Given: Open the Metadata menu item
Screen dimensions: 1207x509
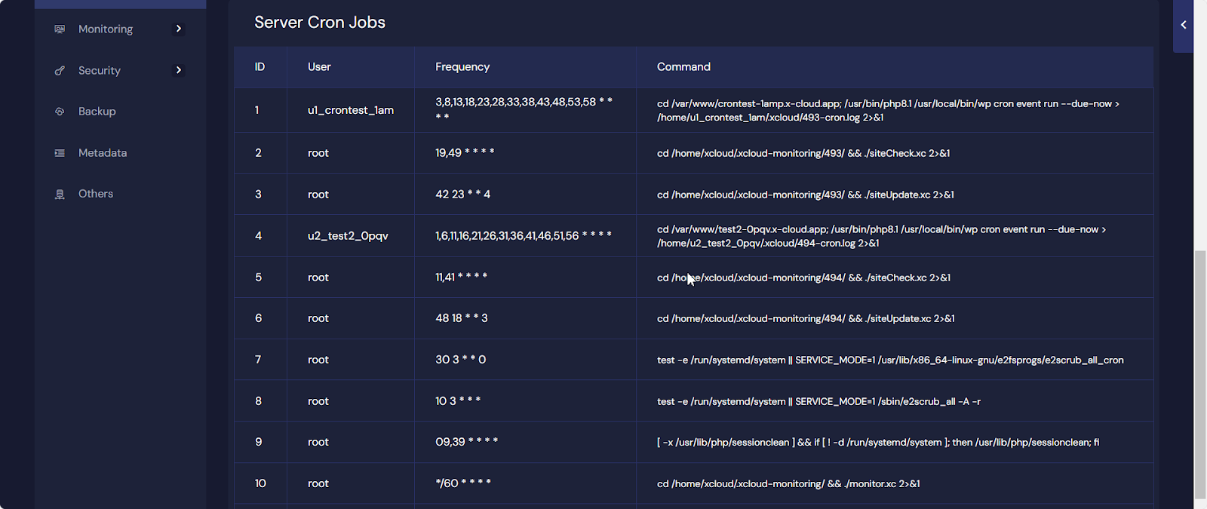Looking at the screenshot, I should tap(103, 153).
